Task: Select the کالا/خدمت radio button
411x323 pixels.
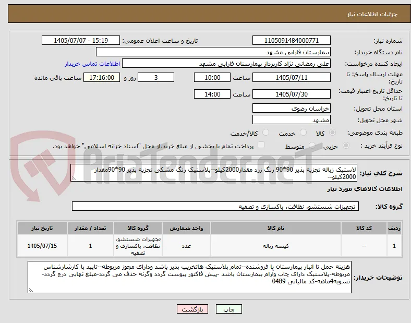Action: [266, 133]
